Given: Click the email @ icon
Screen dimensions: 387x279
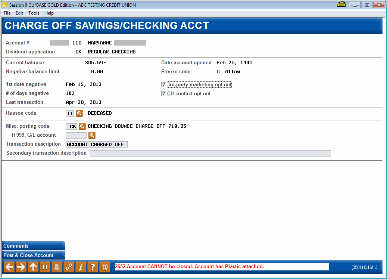Looking at the screenshot, I should click(x=104, y=267).
